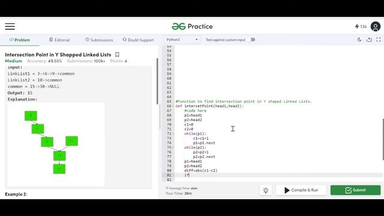Image resolution: width=384 pixels, height=216 pixels.
Task: Open the Python3 language dropdown
Action: click(x=182, y=40)
